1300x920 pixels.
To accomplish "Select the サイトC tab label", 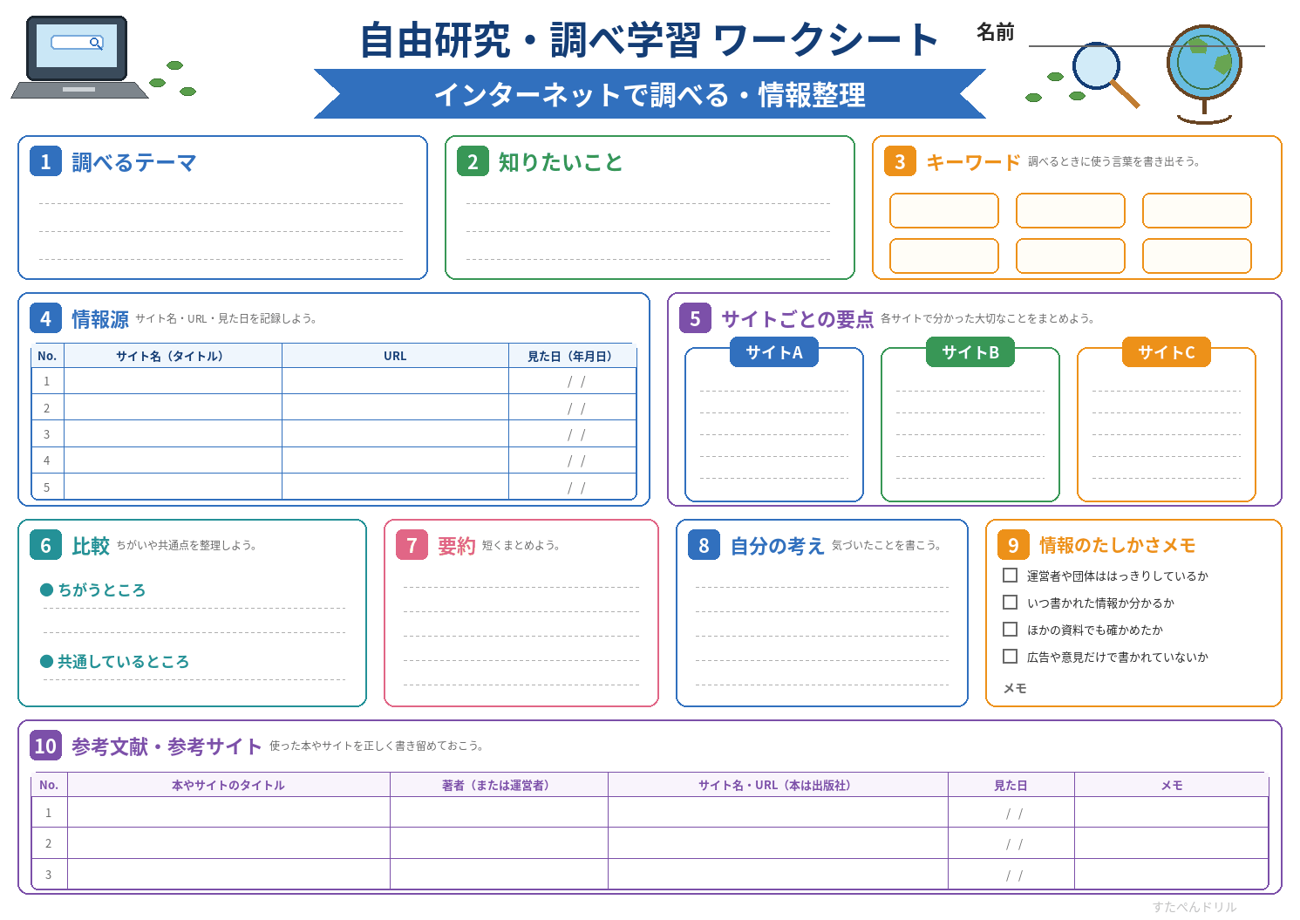I will 1167,352.
